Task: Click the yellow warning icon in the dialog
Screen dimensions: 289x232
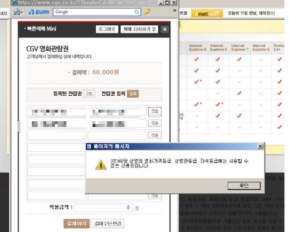Action: click(101, 164)
